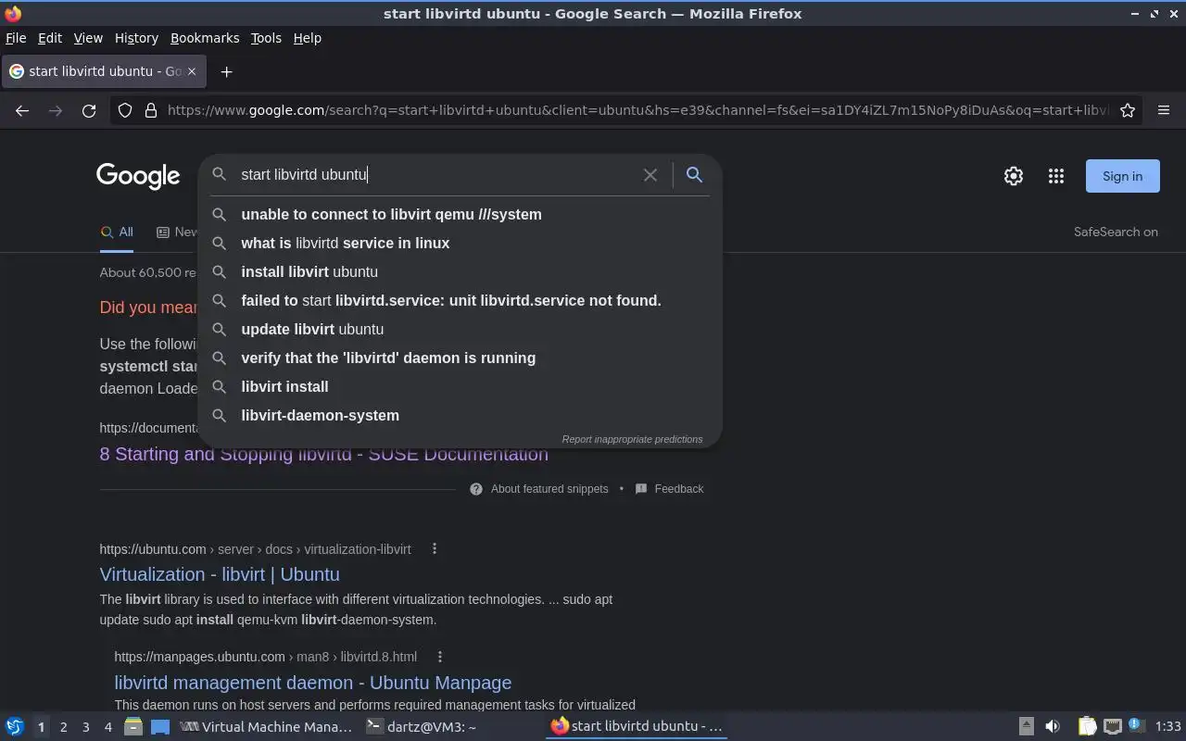Open the View menu

[88, 38]
